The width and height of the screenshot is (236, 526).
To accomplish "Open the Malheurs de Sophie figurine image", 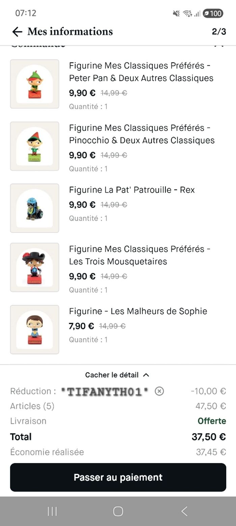I will tap(35, 330).
